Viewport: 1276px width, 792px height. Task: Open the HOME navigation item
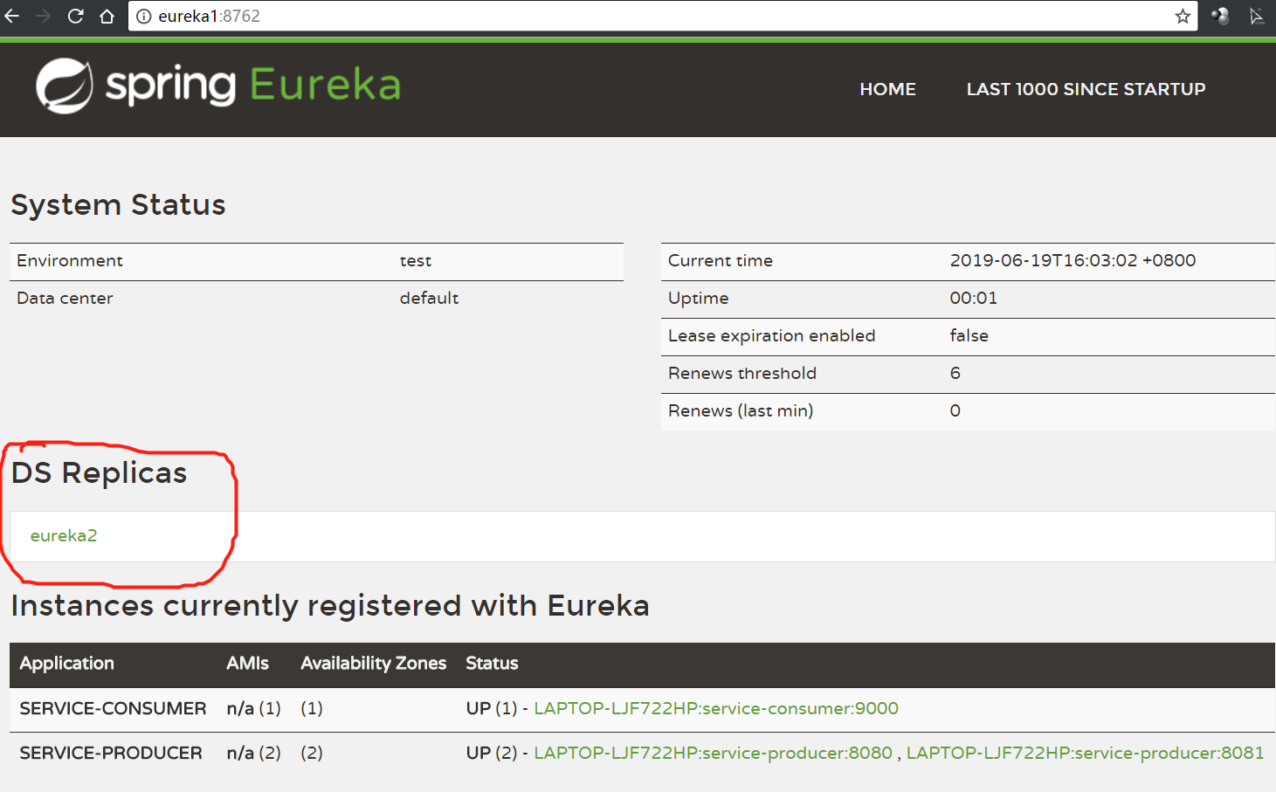pos(887,89)
